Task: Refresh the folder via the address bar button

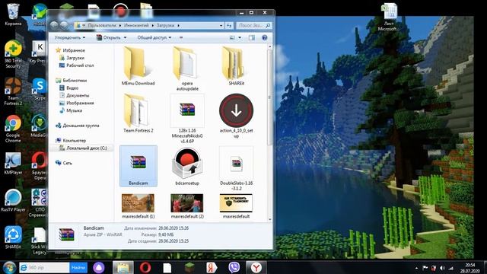Action: pyautogui.click(x=229, y=25)
